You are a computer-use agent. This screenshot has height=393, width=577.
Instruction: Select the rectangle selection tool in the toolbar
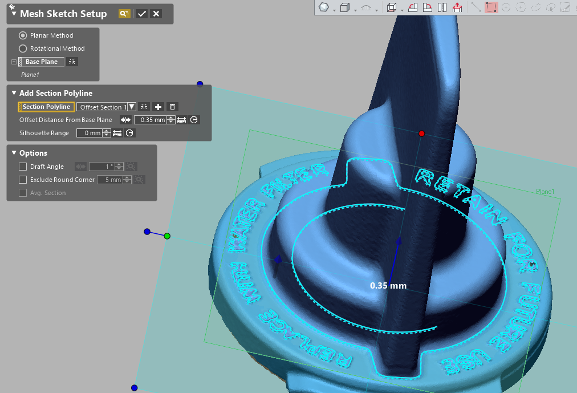(x=490, y=7)
